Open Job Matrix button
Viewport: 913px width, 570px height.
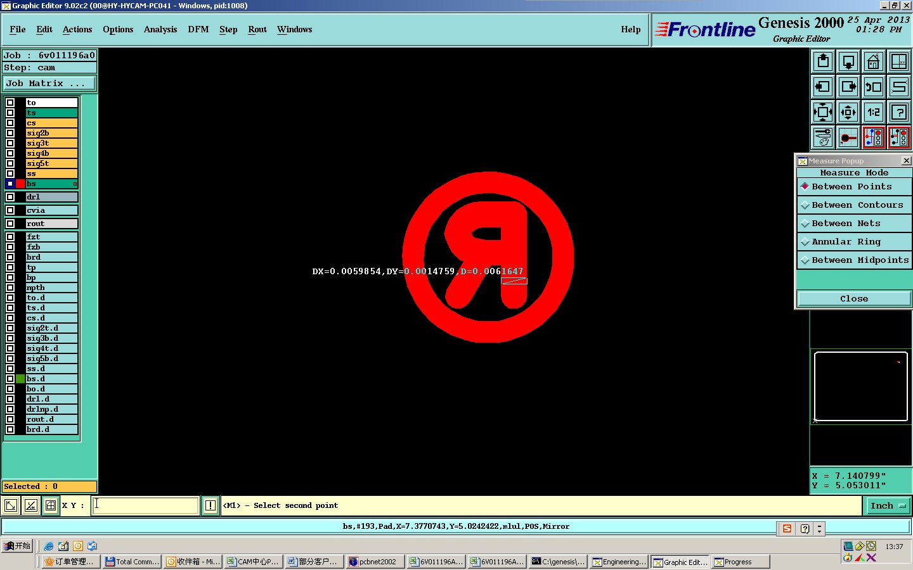pos(49,84)
